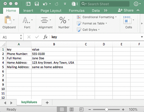The width and height of the screenshot is (144, 112).
Task: Click next sheet navigation arrow
Action: tap(11, 103)
